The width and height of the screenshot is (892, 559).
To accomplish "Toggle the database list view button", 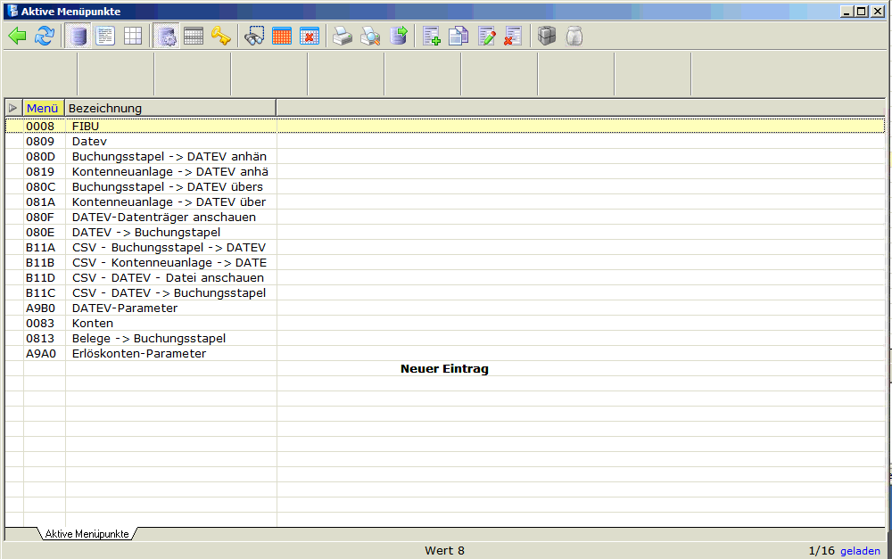I will tap(78, 37).
